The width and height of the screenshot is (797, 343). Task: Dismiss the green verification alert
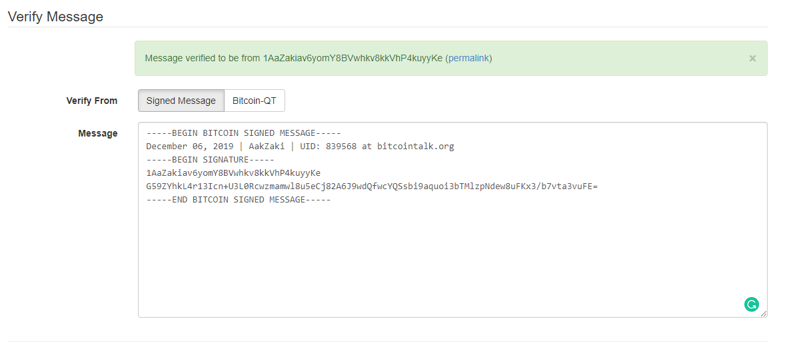[752, 59]
